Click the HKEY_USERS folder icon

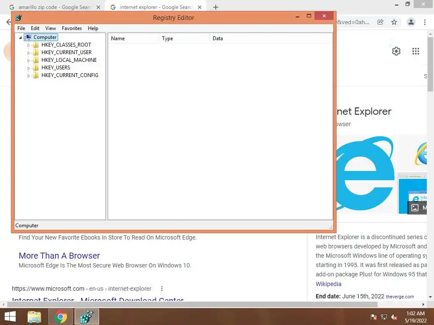click(36, 68)
